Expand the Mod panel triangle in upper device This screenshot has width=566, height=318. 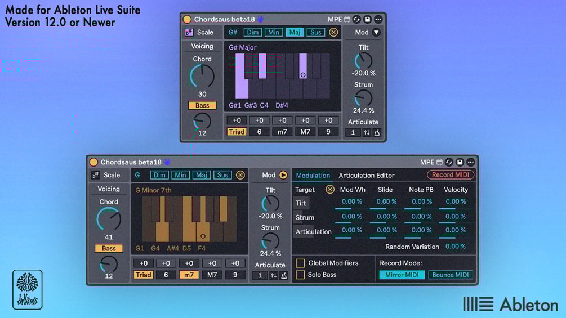pos(376,32)
